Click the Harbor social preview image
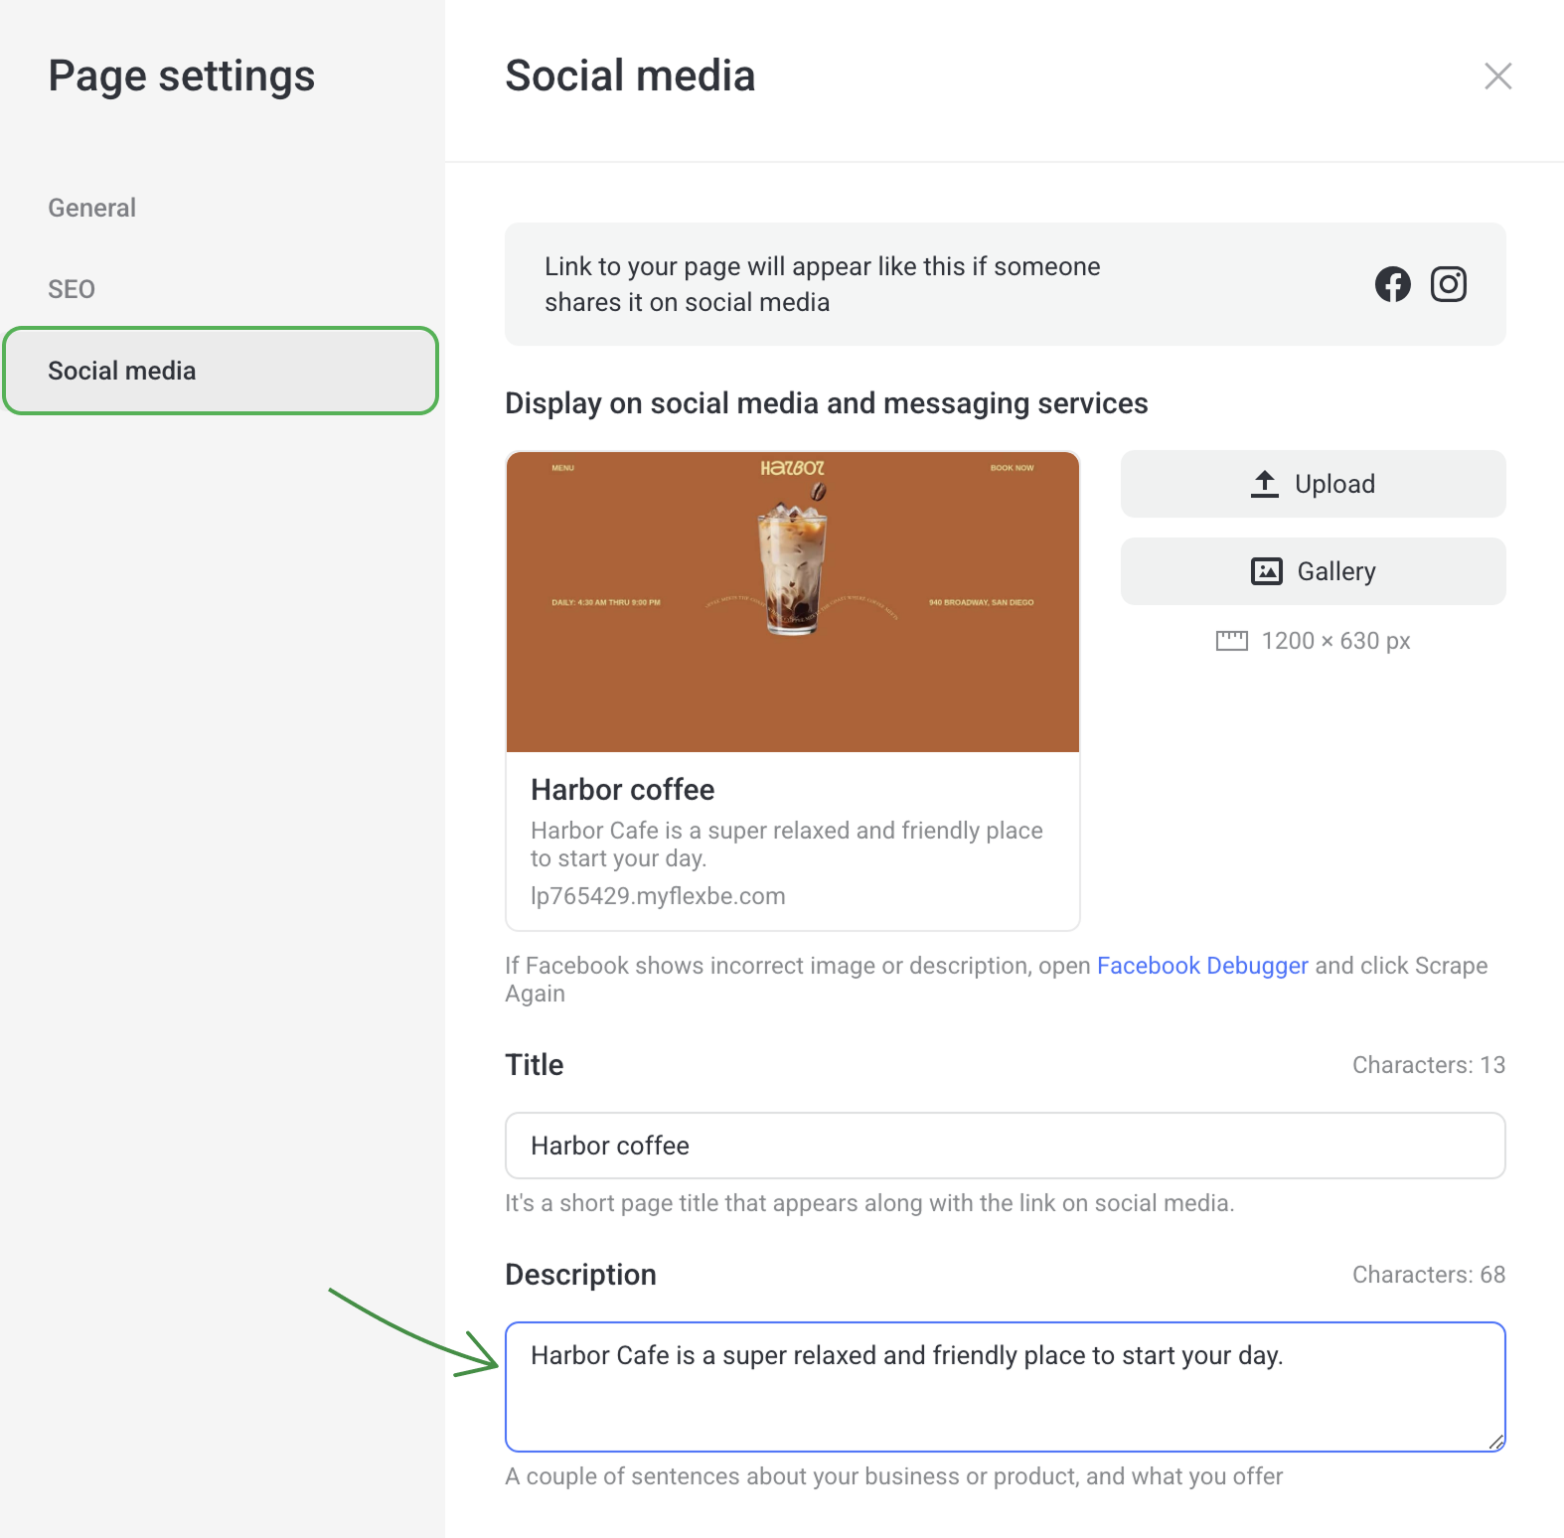The image size is (1564, 1538). coord(792,602)
